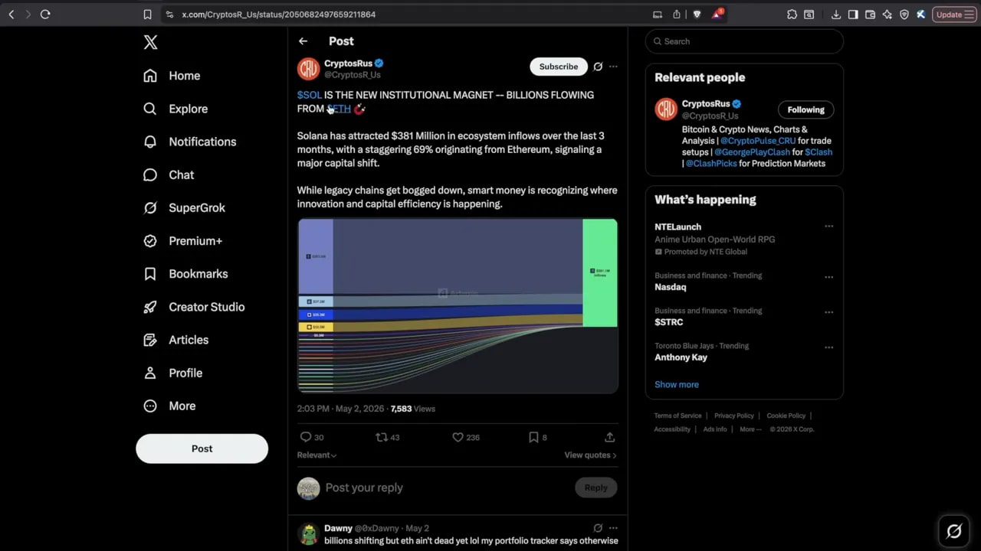Click the browser bookmark icon

click(147, 15)
